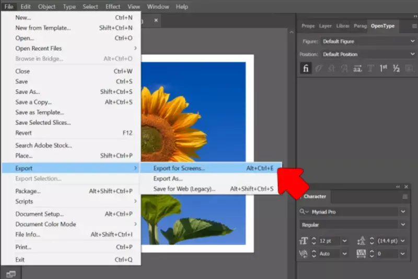The height and width of the screenshot is (279, 418).
Task: Adjust the tracking stepper arrows
Action: click(372, 254)
